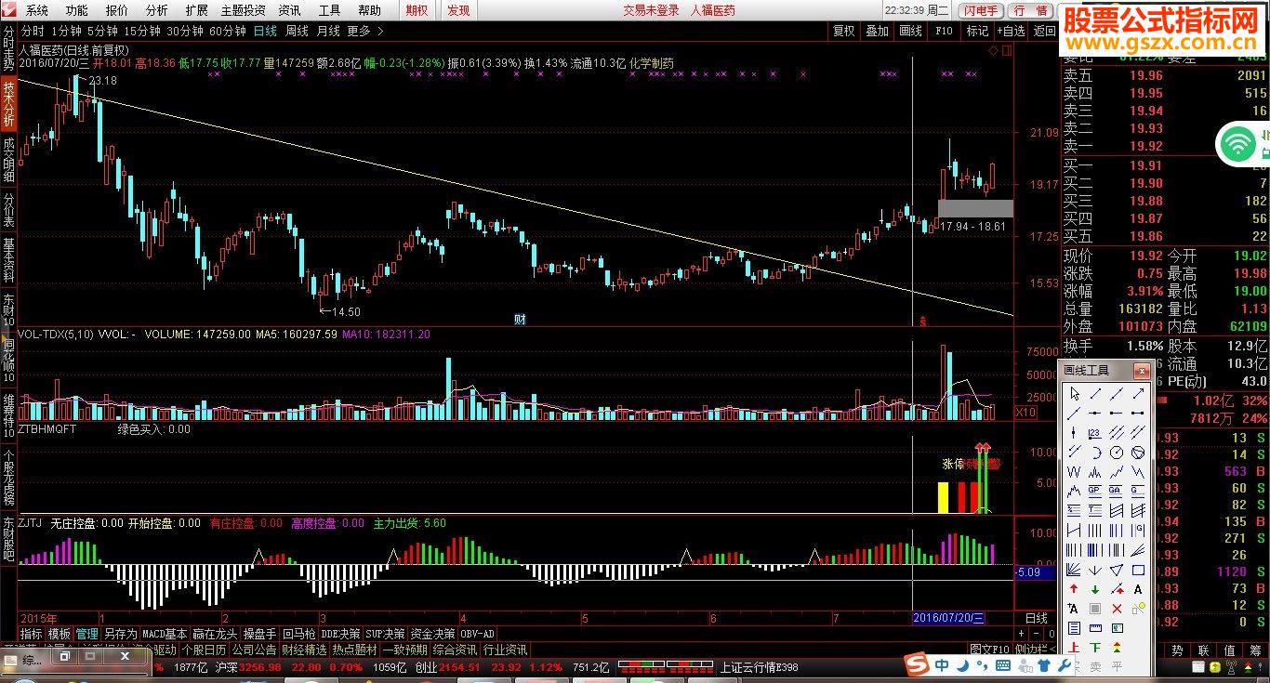Click the 行情 button at top
Screen dimensions: 1270x683
tap(1030, 10)
